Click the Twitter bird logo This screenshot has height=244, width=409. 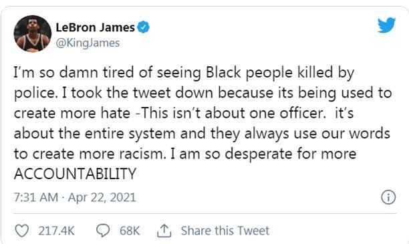[386, 25]
